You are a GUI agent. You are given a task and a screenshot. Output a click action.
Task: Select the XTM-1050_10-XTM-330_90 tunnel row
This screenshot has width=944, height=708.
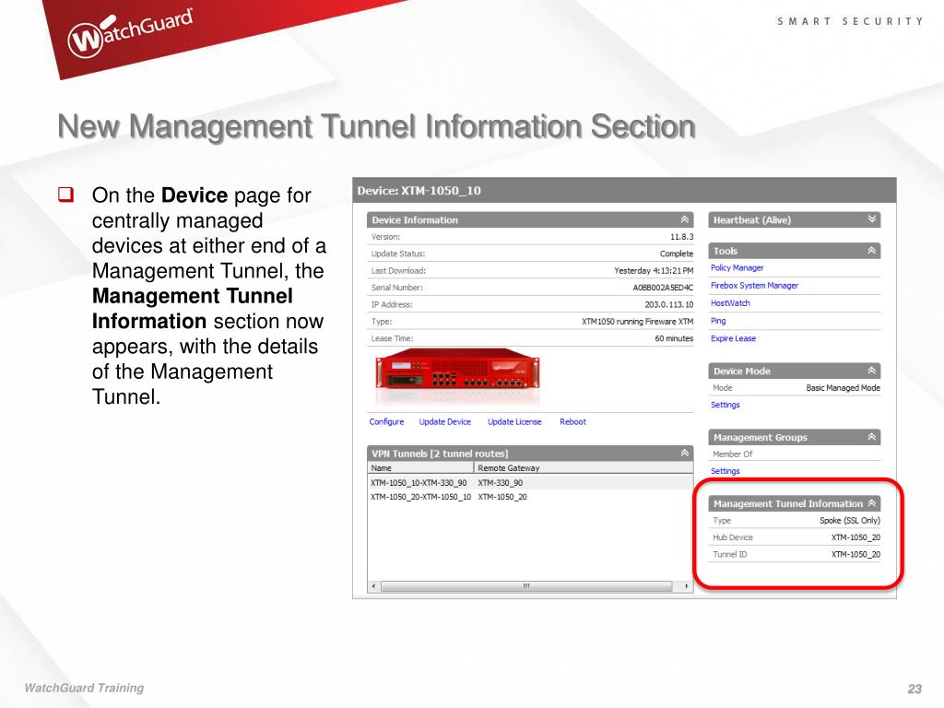pyautogui.click(x=530, y=483)
